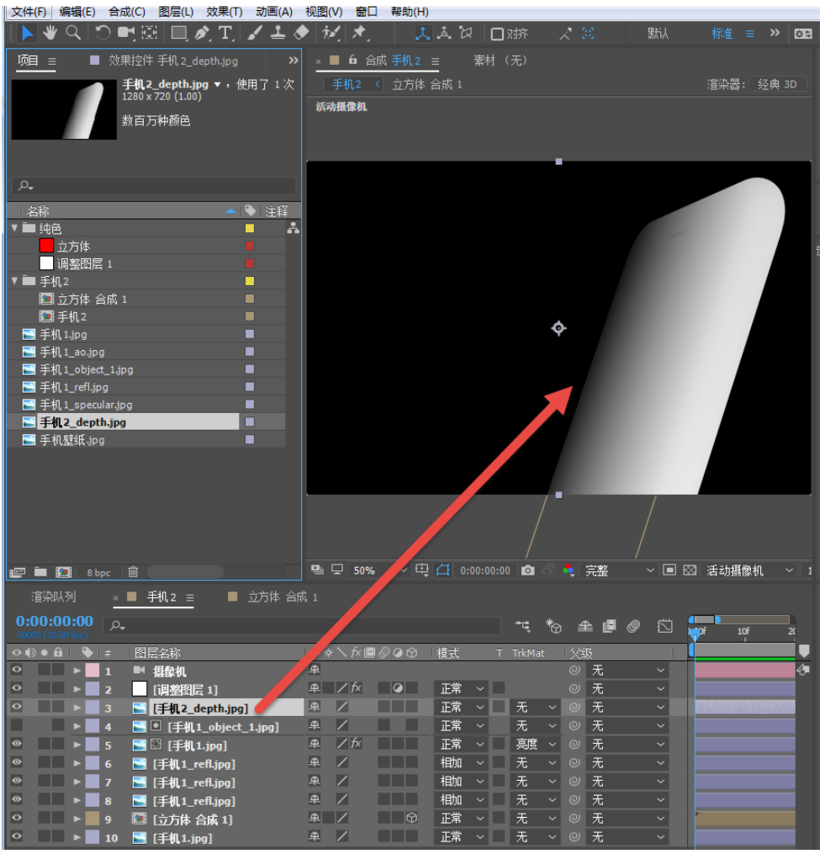The height and width of the screenshot is (854, 825).
Task: Show the 手机1_object_1.jpg layer
Action: pyautogui.click(x=17, y=726)
